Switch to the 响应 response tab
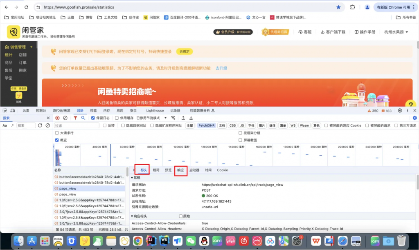The height and width of the screenshot is (250, 419). tap(180, 170)
